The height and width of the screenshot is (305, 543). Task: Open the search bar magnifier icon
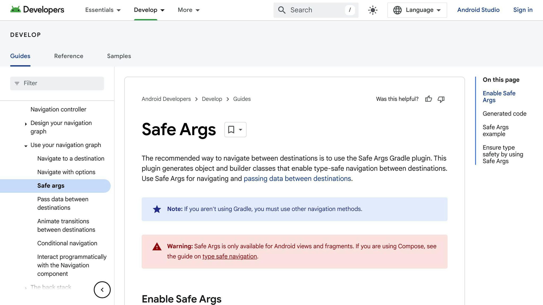[x=282, y=10]
